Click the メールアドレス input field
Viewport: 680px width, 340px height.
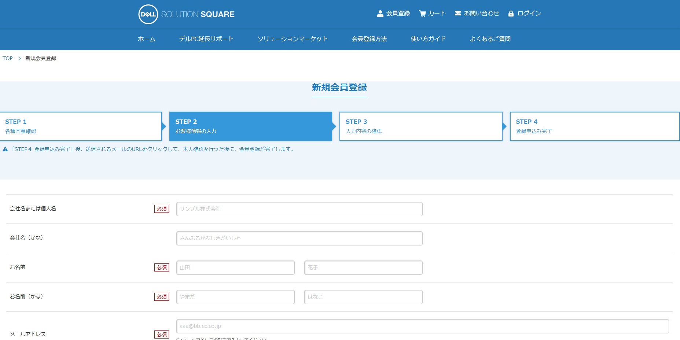click(x=423, y=326)
